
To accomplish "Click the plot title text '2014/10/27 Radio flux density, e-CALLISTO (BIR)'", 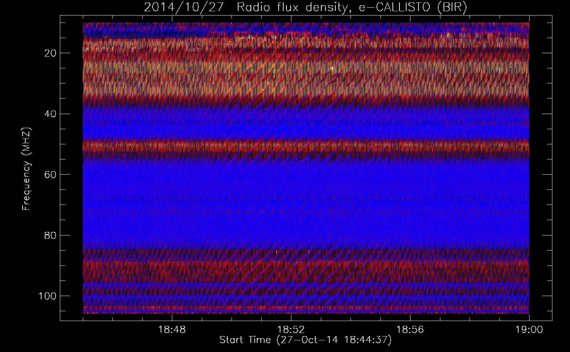I will (305, 7).
